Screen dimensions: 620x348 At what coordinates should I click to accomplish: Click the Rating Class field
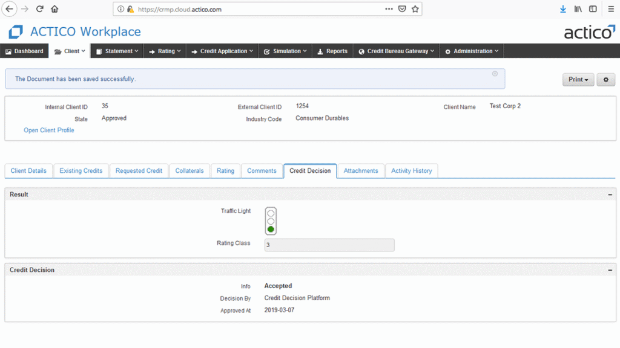(x=329, y=245)
